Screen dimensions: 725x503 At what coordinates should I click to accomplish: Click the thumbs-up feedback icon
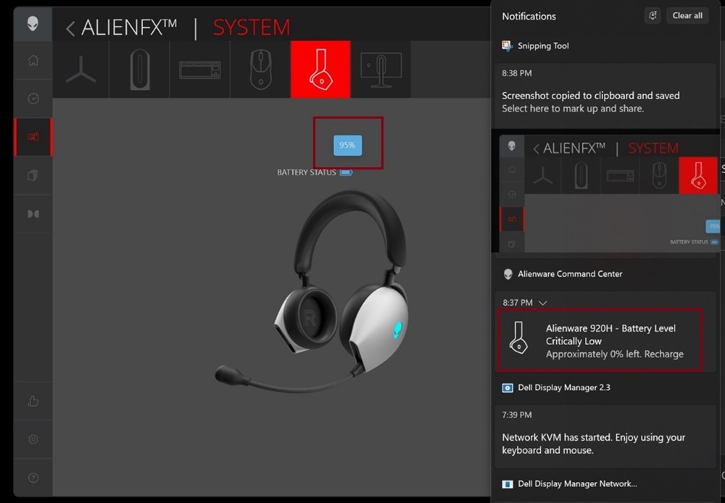click(x=33, y=401)
